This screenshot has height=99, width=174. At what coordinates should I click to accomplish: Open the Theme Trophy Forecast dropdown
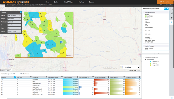14,31
